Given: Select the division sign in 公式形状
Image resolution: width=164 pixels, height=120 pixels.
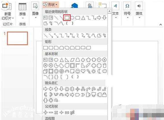Looking at the screenshot, I should (62, 112).
